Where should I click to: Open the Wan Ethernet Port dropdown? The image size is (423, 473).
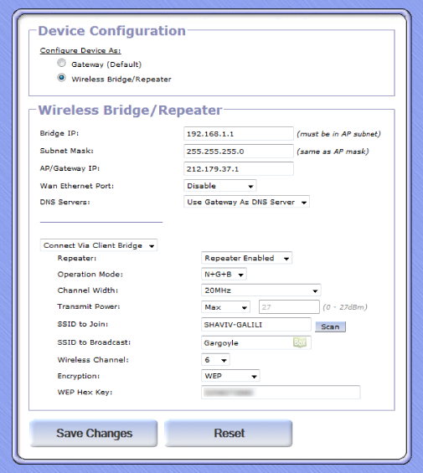pyautogui.click(x=220, y=186)
